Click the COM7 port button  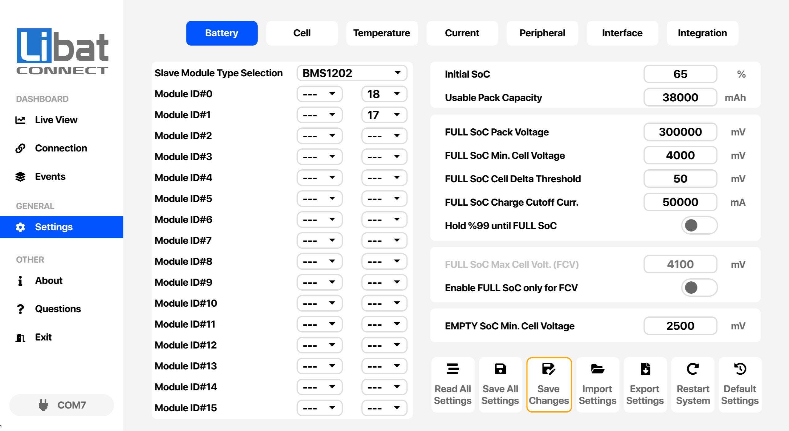point(62,405)
